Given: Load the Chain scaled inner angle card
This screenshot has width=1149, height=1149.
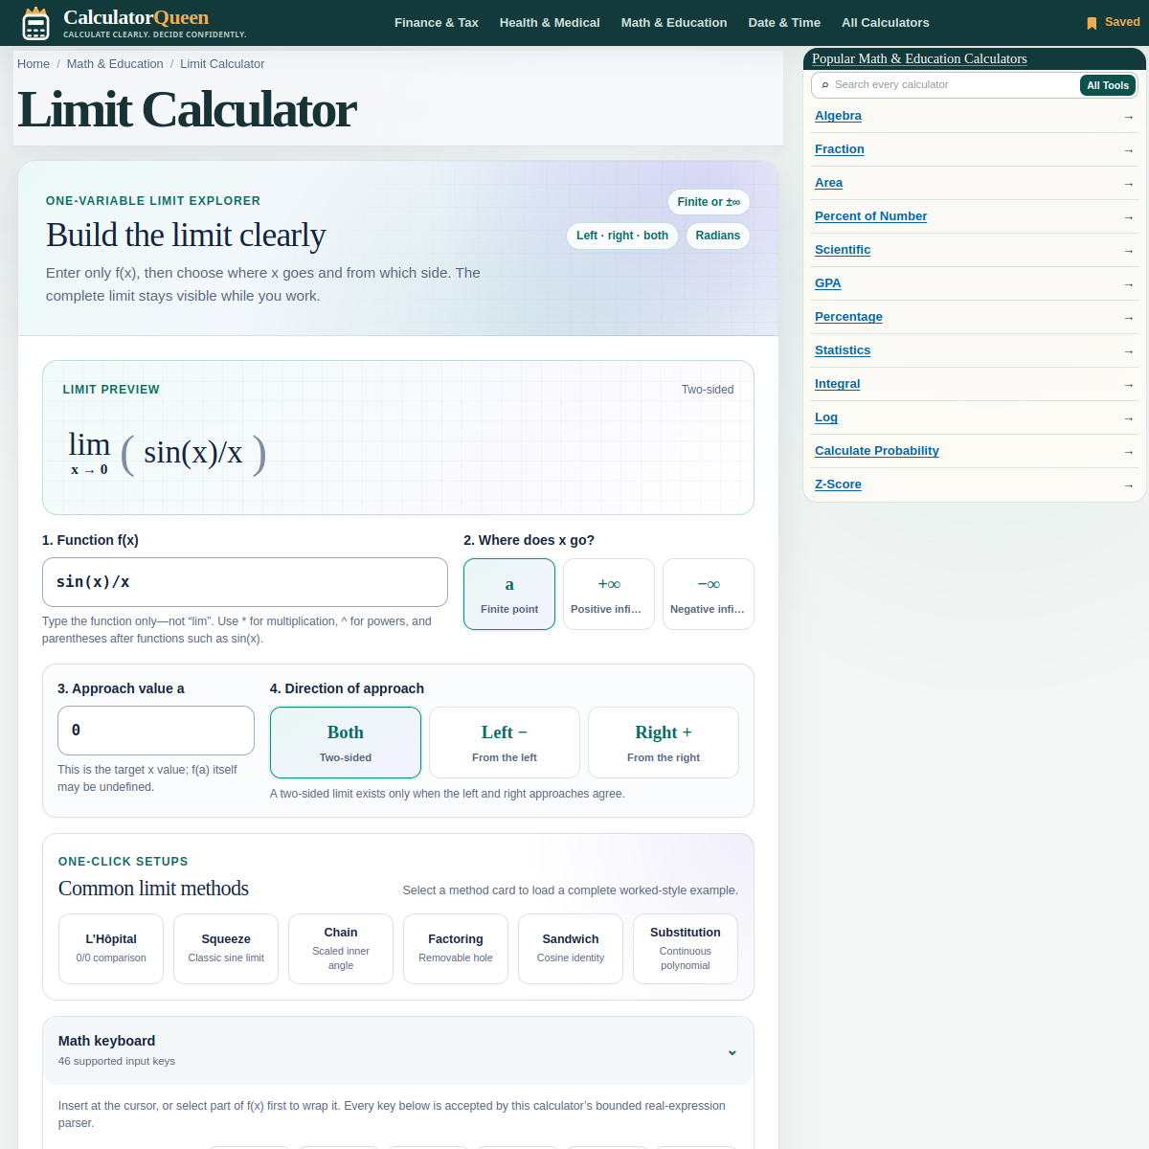Looking at the screenshot, I should click(341, 949).
